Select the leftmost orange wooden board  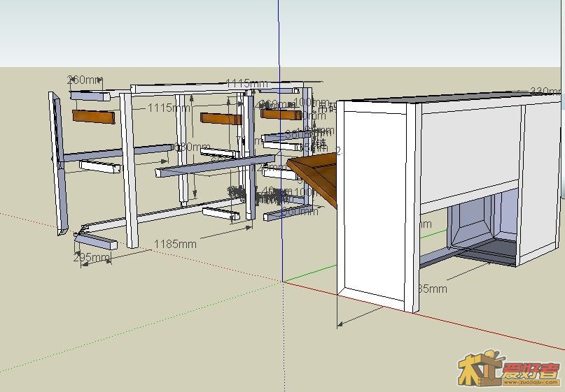point(94,117)
